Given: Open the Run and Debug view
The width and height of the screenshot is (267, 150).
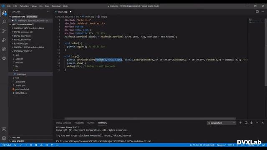Looking at the screenshot, I should 4,40.
